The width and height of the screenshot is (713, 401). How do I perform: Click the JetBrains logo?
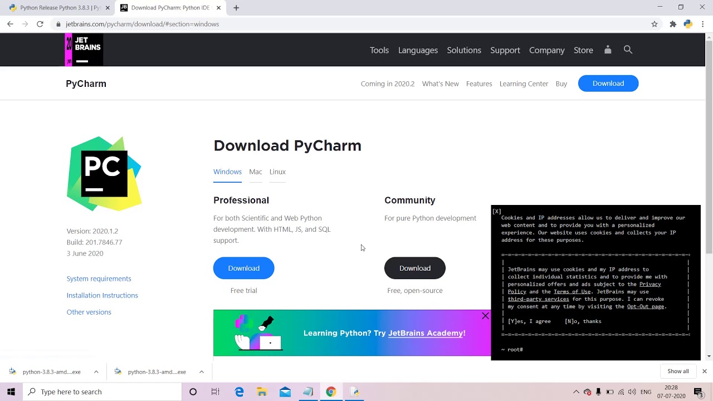tap(84, 50)
